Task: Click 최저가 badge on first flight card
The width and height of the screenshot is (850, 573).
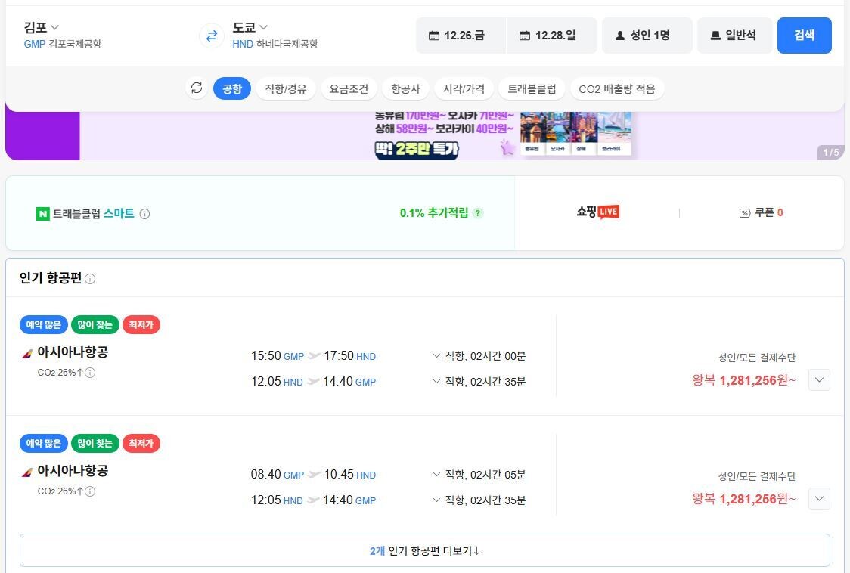Action: 141,325
